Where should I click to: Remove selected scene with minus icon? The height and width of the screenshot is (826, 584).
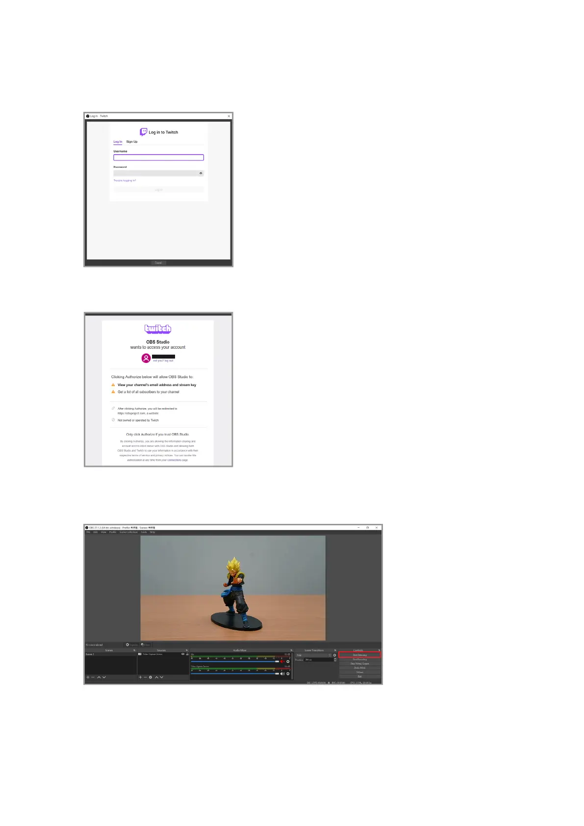pos(93,677)
